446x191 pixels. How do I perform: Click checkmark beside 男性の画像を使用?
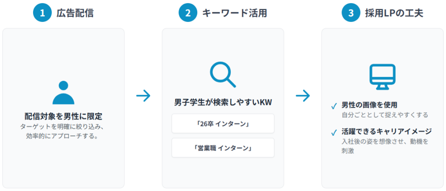334,106
